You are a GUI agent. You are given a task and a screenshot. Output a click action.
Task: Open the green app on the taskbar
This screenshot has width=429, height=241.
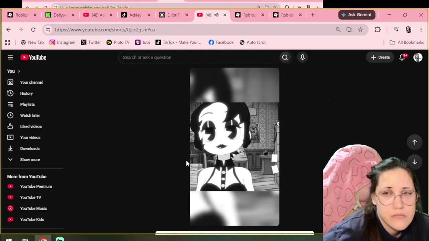point(60,239)
